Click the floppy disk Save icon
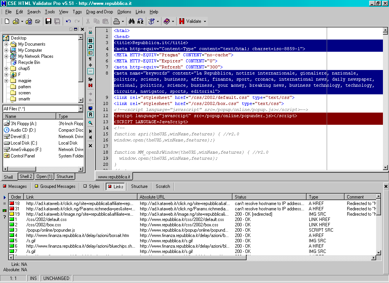 48,21
